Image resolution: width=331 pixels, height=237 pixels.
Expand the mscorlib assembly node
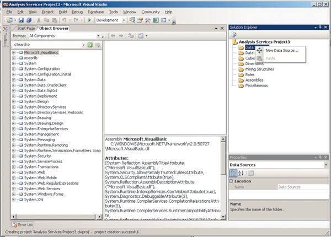point(14,58)
